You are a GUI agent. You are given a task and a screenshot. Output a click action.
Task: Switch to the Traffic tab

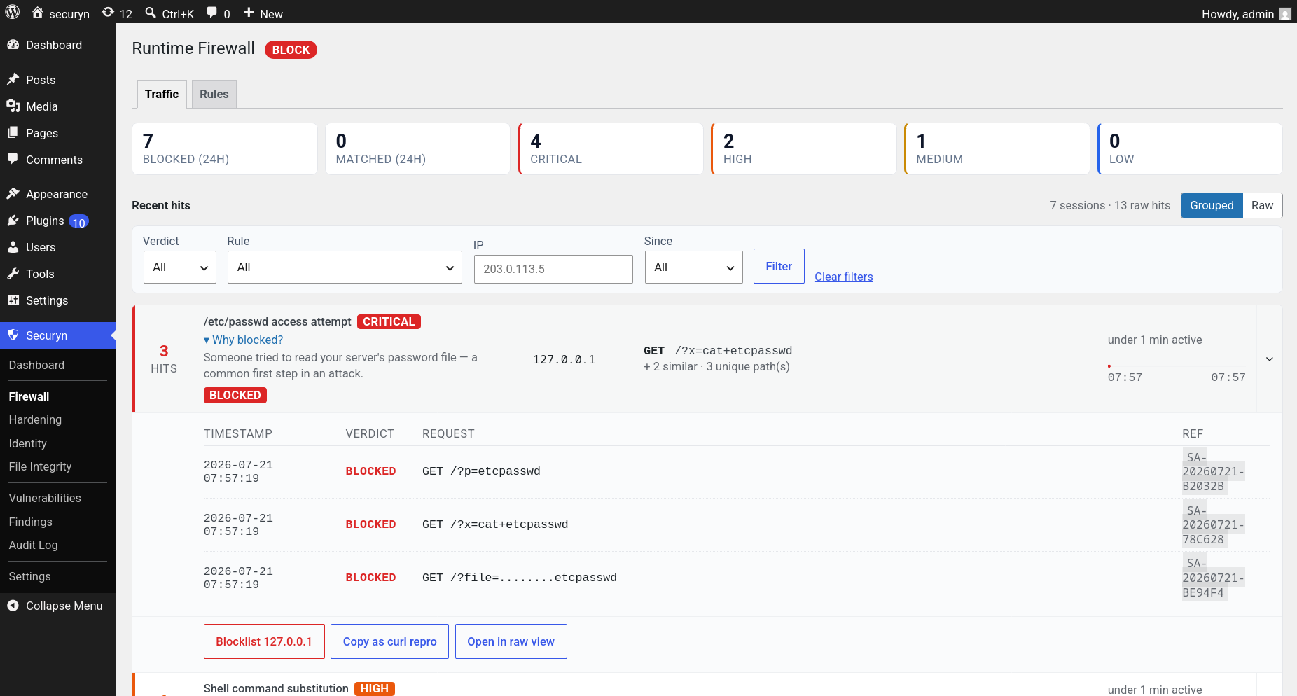click(x=162, y=94)
